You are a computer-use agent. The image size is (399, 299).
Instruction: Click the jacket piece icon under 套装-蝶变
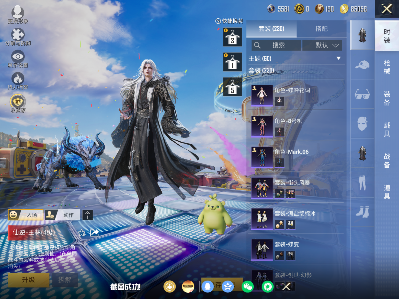point(291,255)
